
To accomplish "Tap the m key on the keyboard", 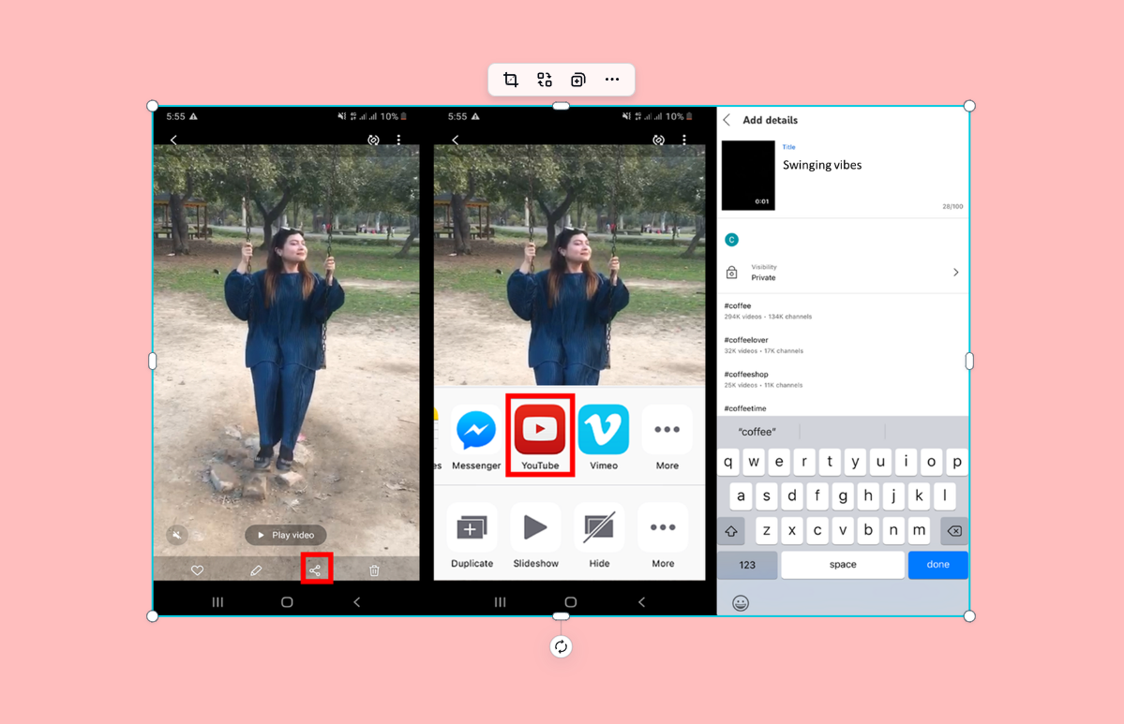I will tap(919, 531).
